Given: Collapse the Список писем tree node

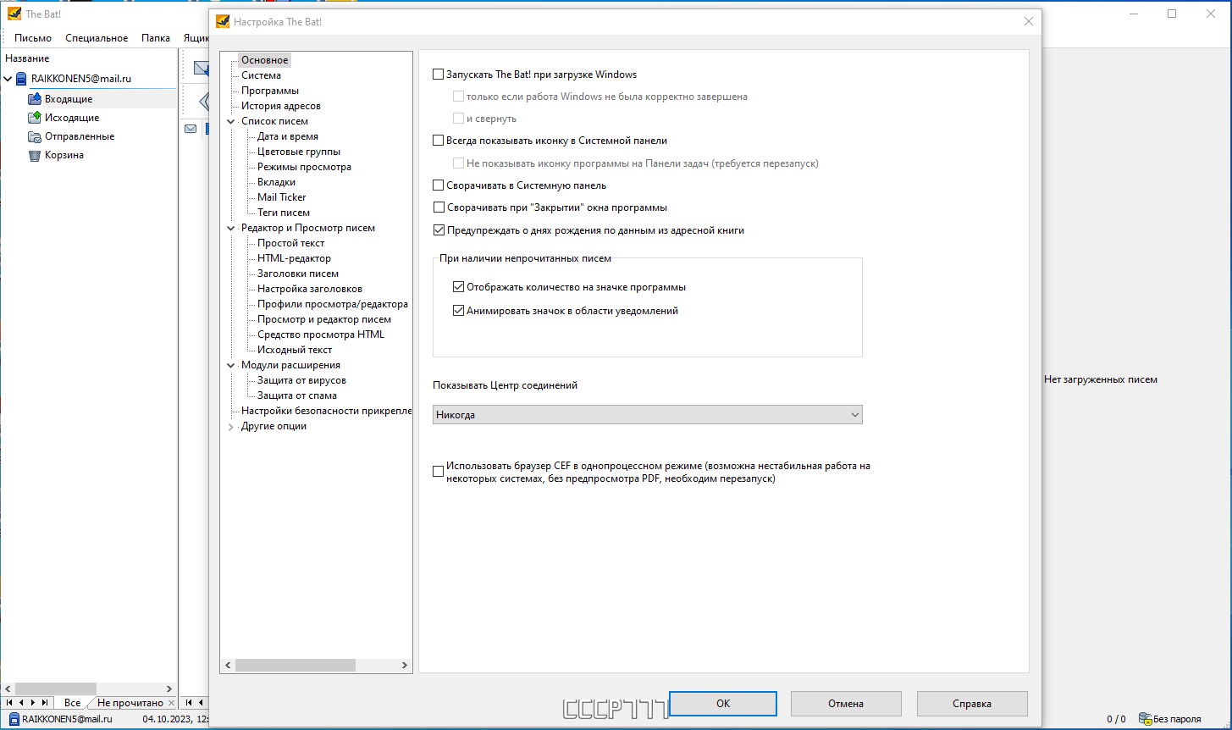Looking at the screenshot, I should (230, 121).
